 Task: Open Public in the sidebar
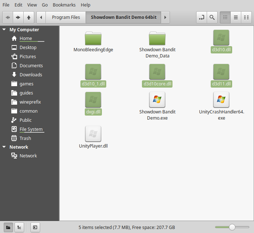[x=29, y=120]
